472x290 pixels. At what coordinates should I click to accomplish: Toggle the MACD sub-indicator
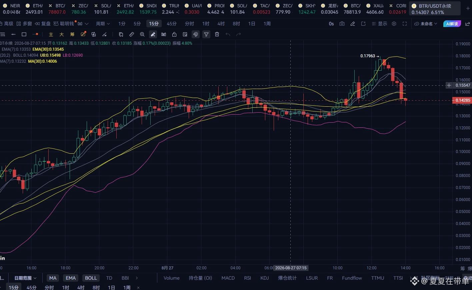pos(228,278)
